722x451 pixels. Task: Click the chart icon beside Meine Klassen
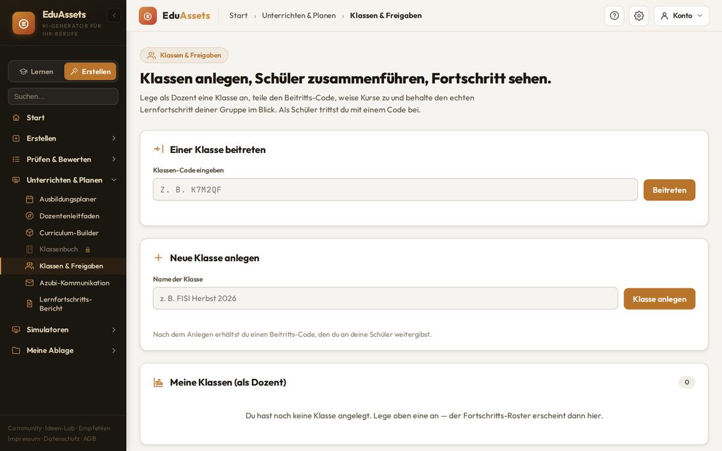point(158,382)
